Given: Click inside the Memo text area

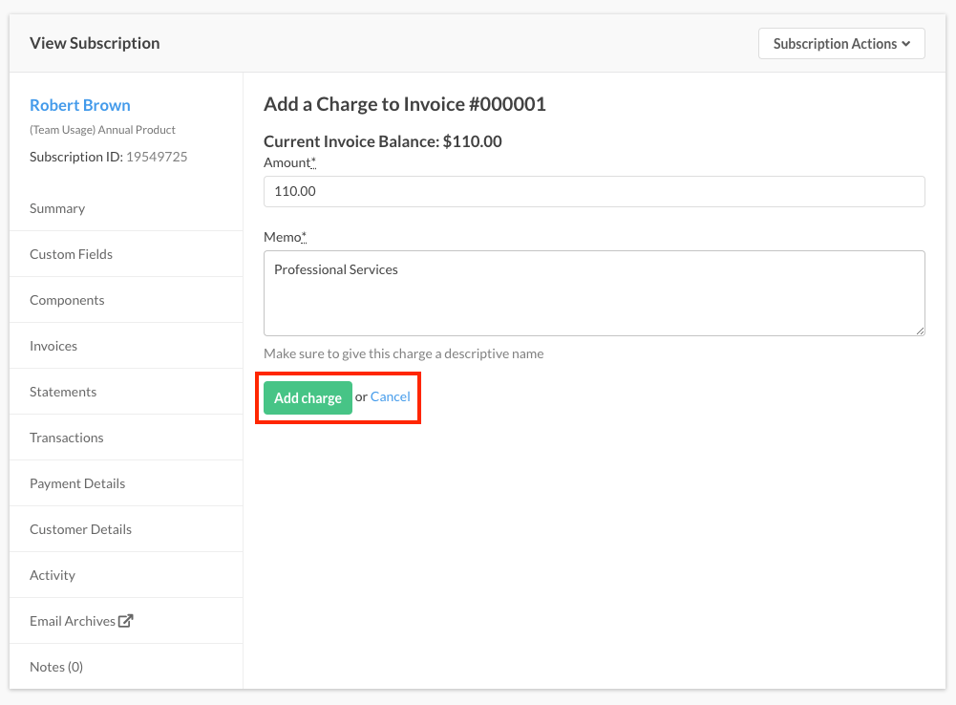Looking at the screenshot, I should [x=594, y=293].
